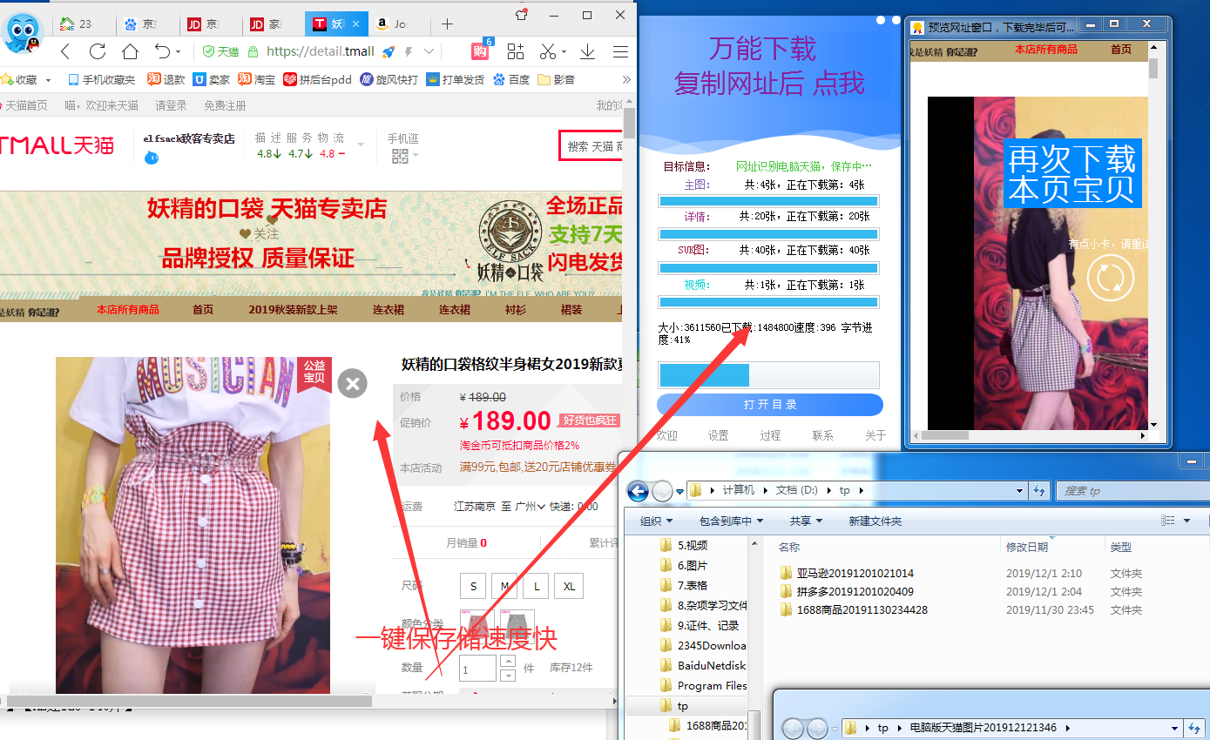Image resolution: width=1210 pixels, height=740 pixels.
Task: Select size M
Action: [504, 586]
